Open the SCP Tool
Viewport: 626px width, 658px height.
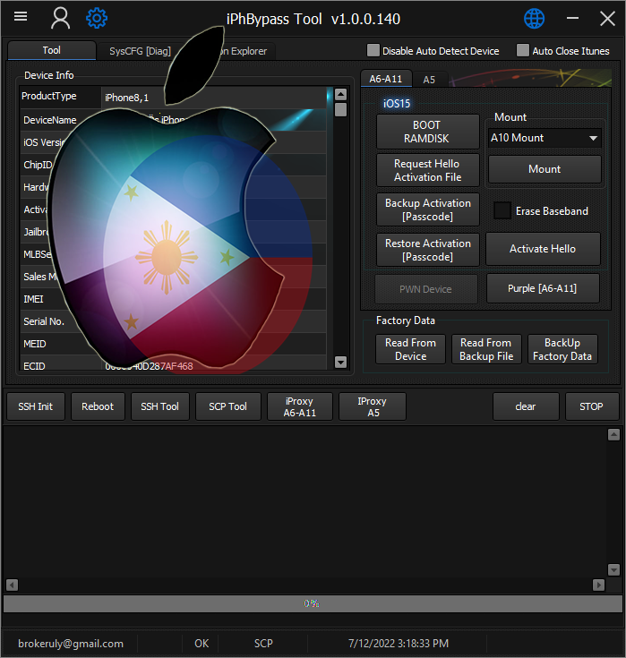click(x=228, y=406)
